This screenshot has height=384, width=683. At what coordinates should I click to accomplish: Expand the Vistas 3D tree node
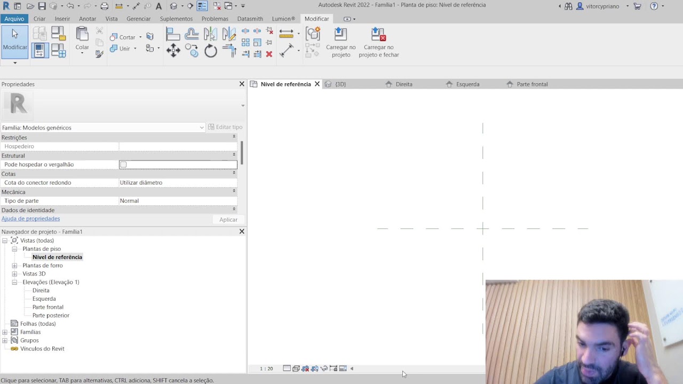pos(14,274)
